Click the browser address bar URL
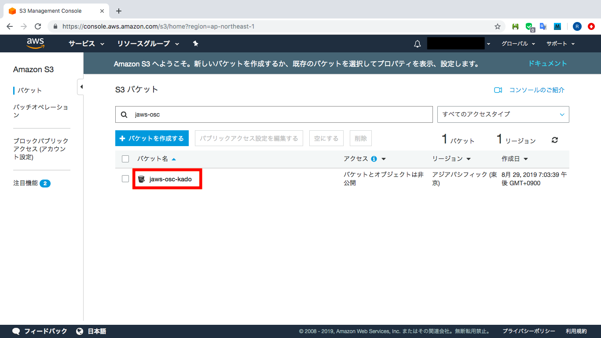 pos(158,26)
